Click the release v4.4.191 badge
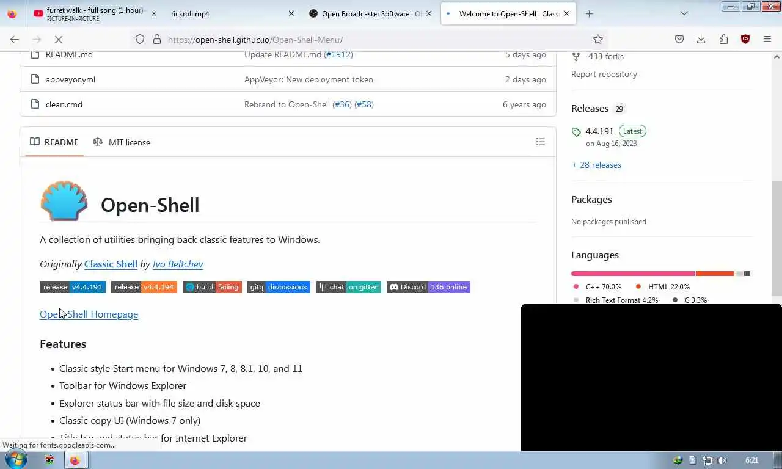The image size is (782, 469). 73,287
